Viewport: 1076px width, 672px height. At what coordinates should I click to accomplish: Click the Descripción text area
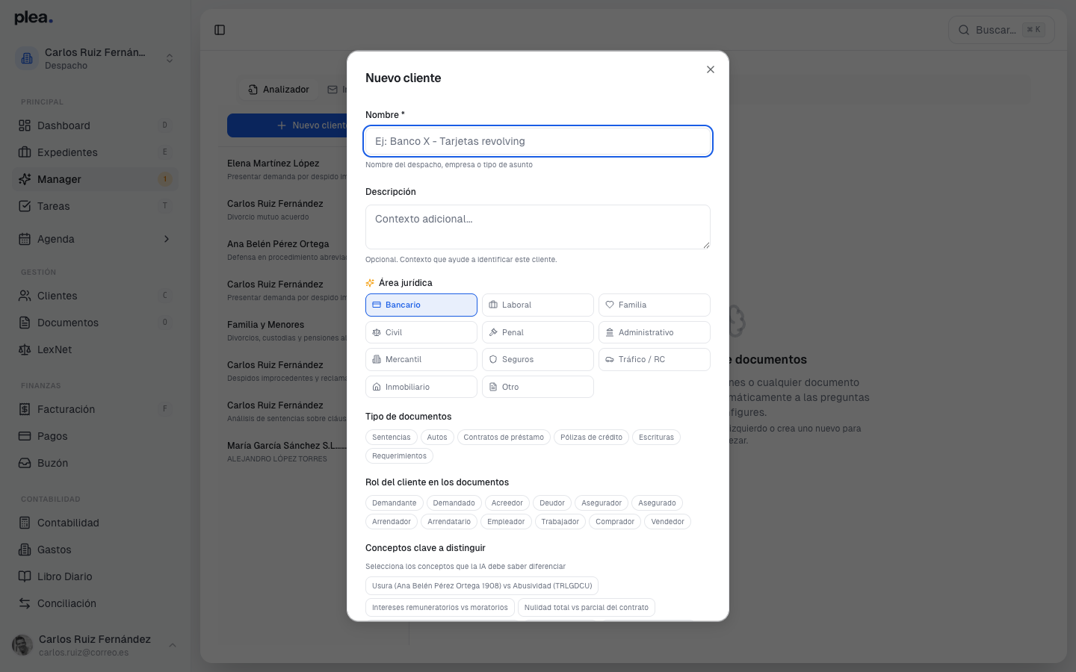pyautogui.click(x=538, y=227)
